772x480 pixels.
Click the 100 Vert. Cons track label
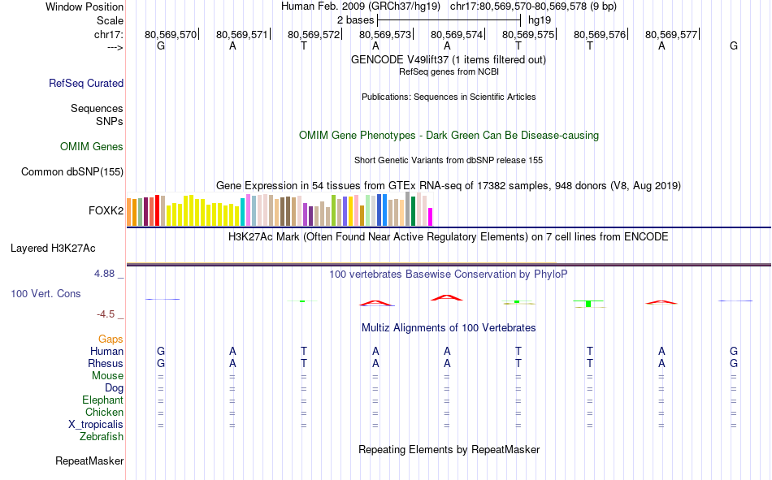(x=46, y=293)
